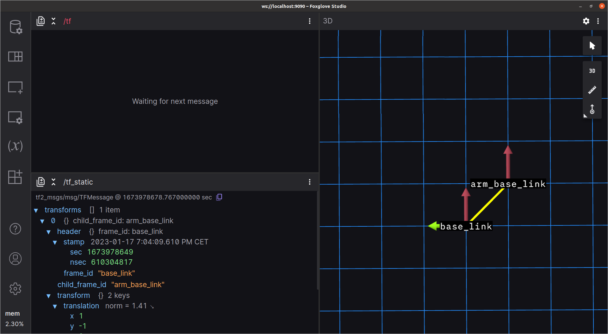This screenshot has width=608, height=334.
Task: Collapse the translation tree node
Action: coord(55,306)
